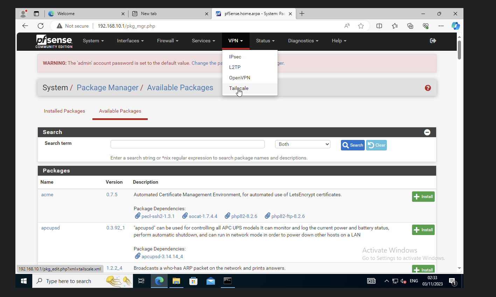Install the acme package
This screenshot has height=297, width=496.
click(x=423, y=197)
